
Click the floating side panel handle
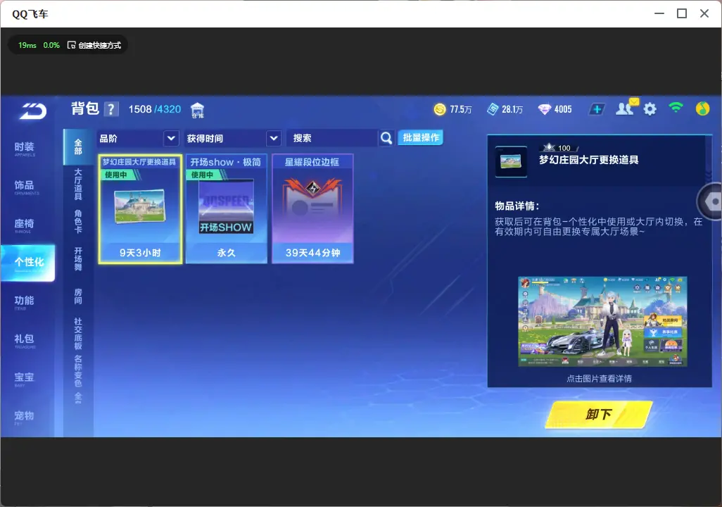click(x=709, y=201)
